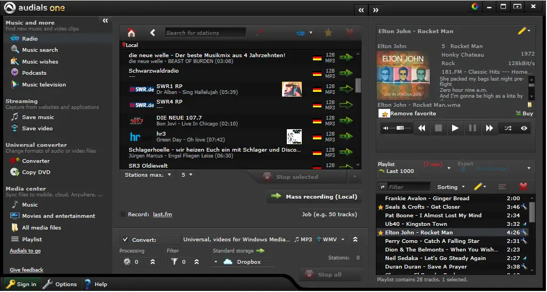547x292 pixels.
Task: Delete selected playlist tracks red X
Action: [524, 187]
